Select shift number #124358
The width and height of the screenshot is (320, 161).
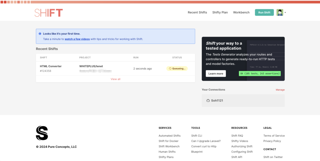(46, 71)
